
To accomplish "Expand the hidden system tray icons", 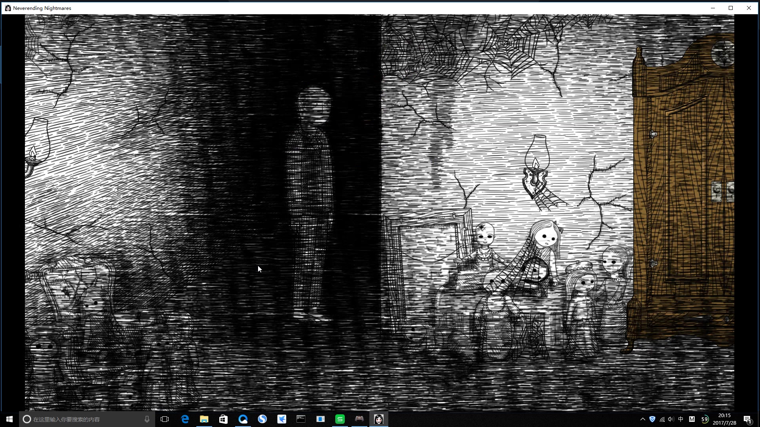I will tap(642, 419).
